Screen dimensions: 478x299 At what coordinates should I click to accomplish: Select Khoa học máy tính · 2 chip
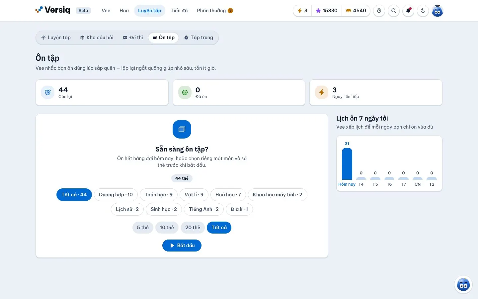coord(278,195)
